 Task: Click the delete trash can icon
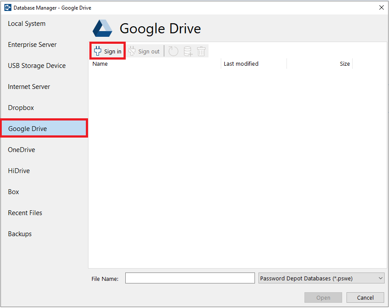201,51
